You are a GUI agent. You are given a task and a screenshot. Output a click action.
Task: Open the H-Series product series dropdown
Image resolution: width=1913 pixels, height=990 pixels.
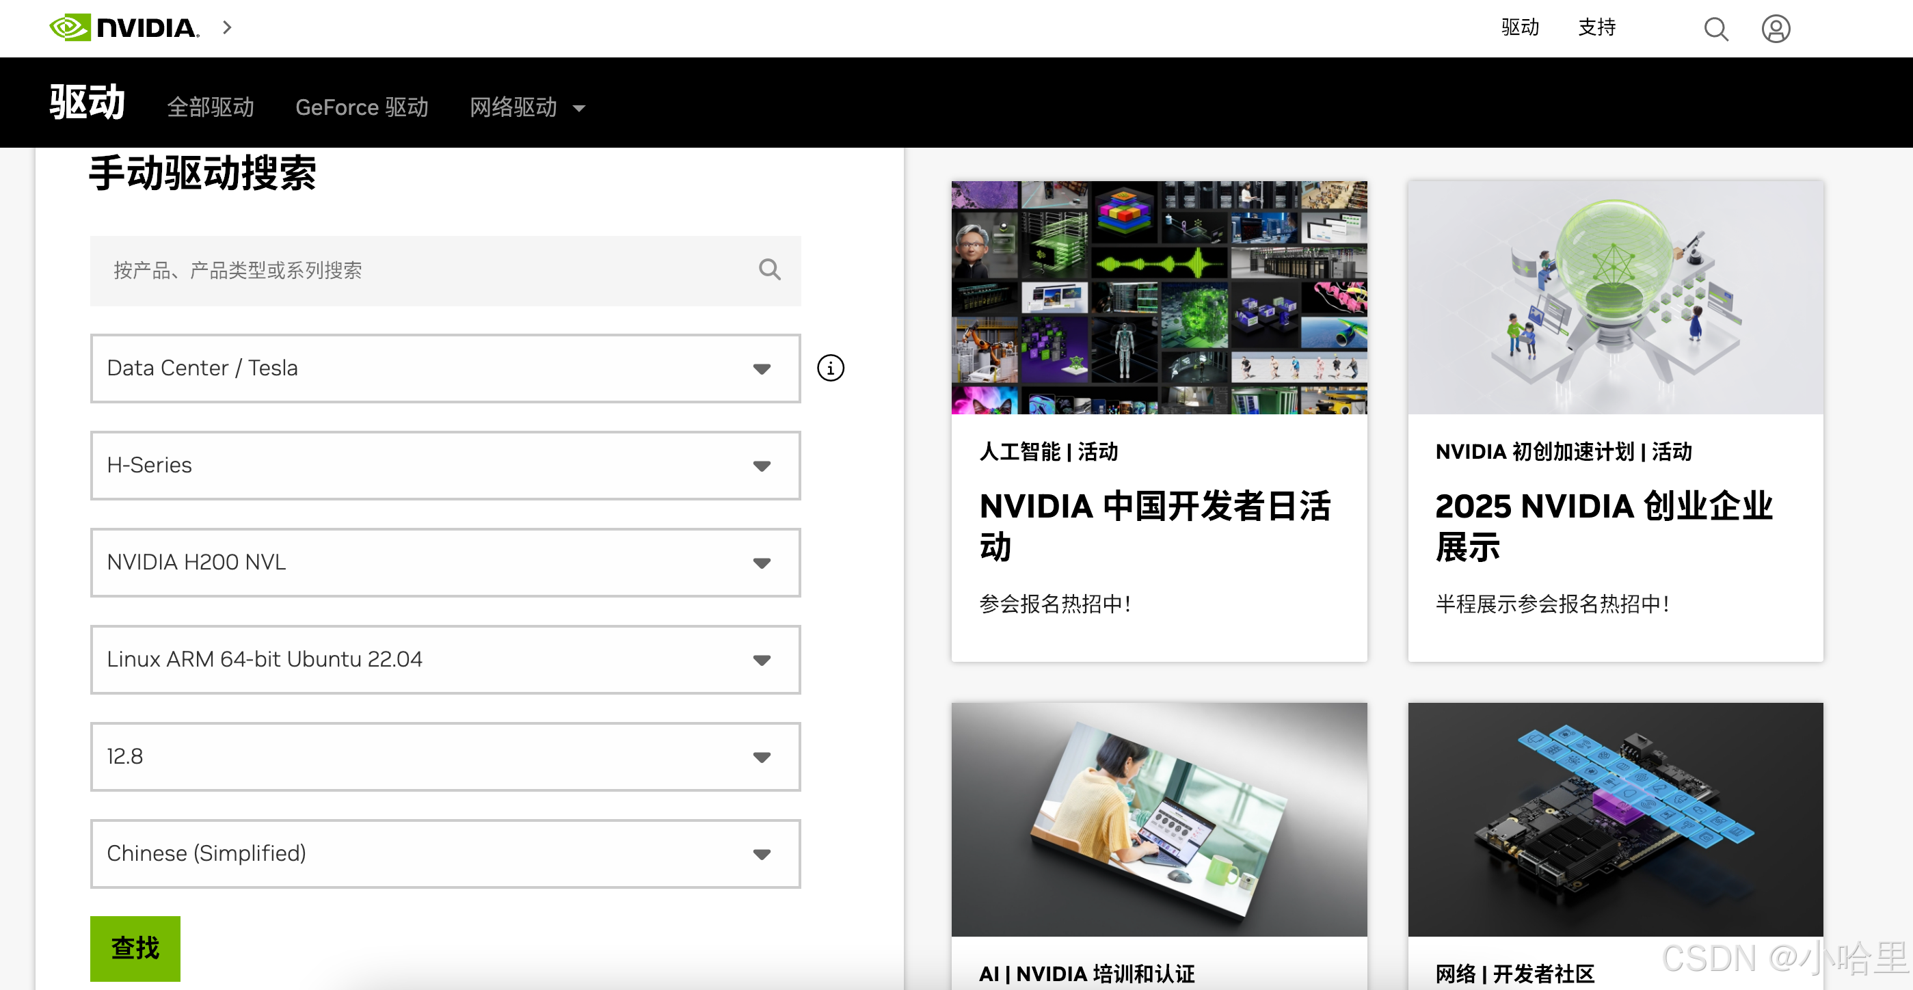coord(445,466)
